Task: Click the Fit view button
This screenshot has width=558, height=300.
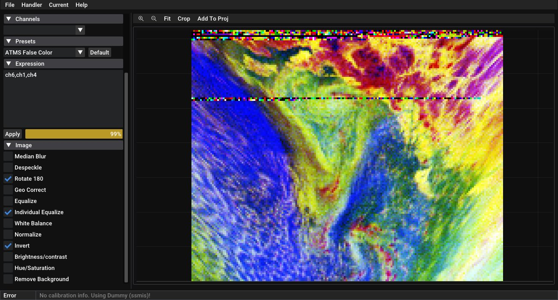Action: (167, 18)
